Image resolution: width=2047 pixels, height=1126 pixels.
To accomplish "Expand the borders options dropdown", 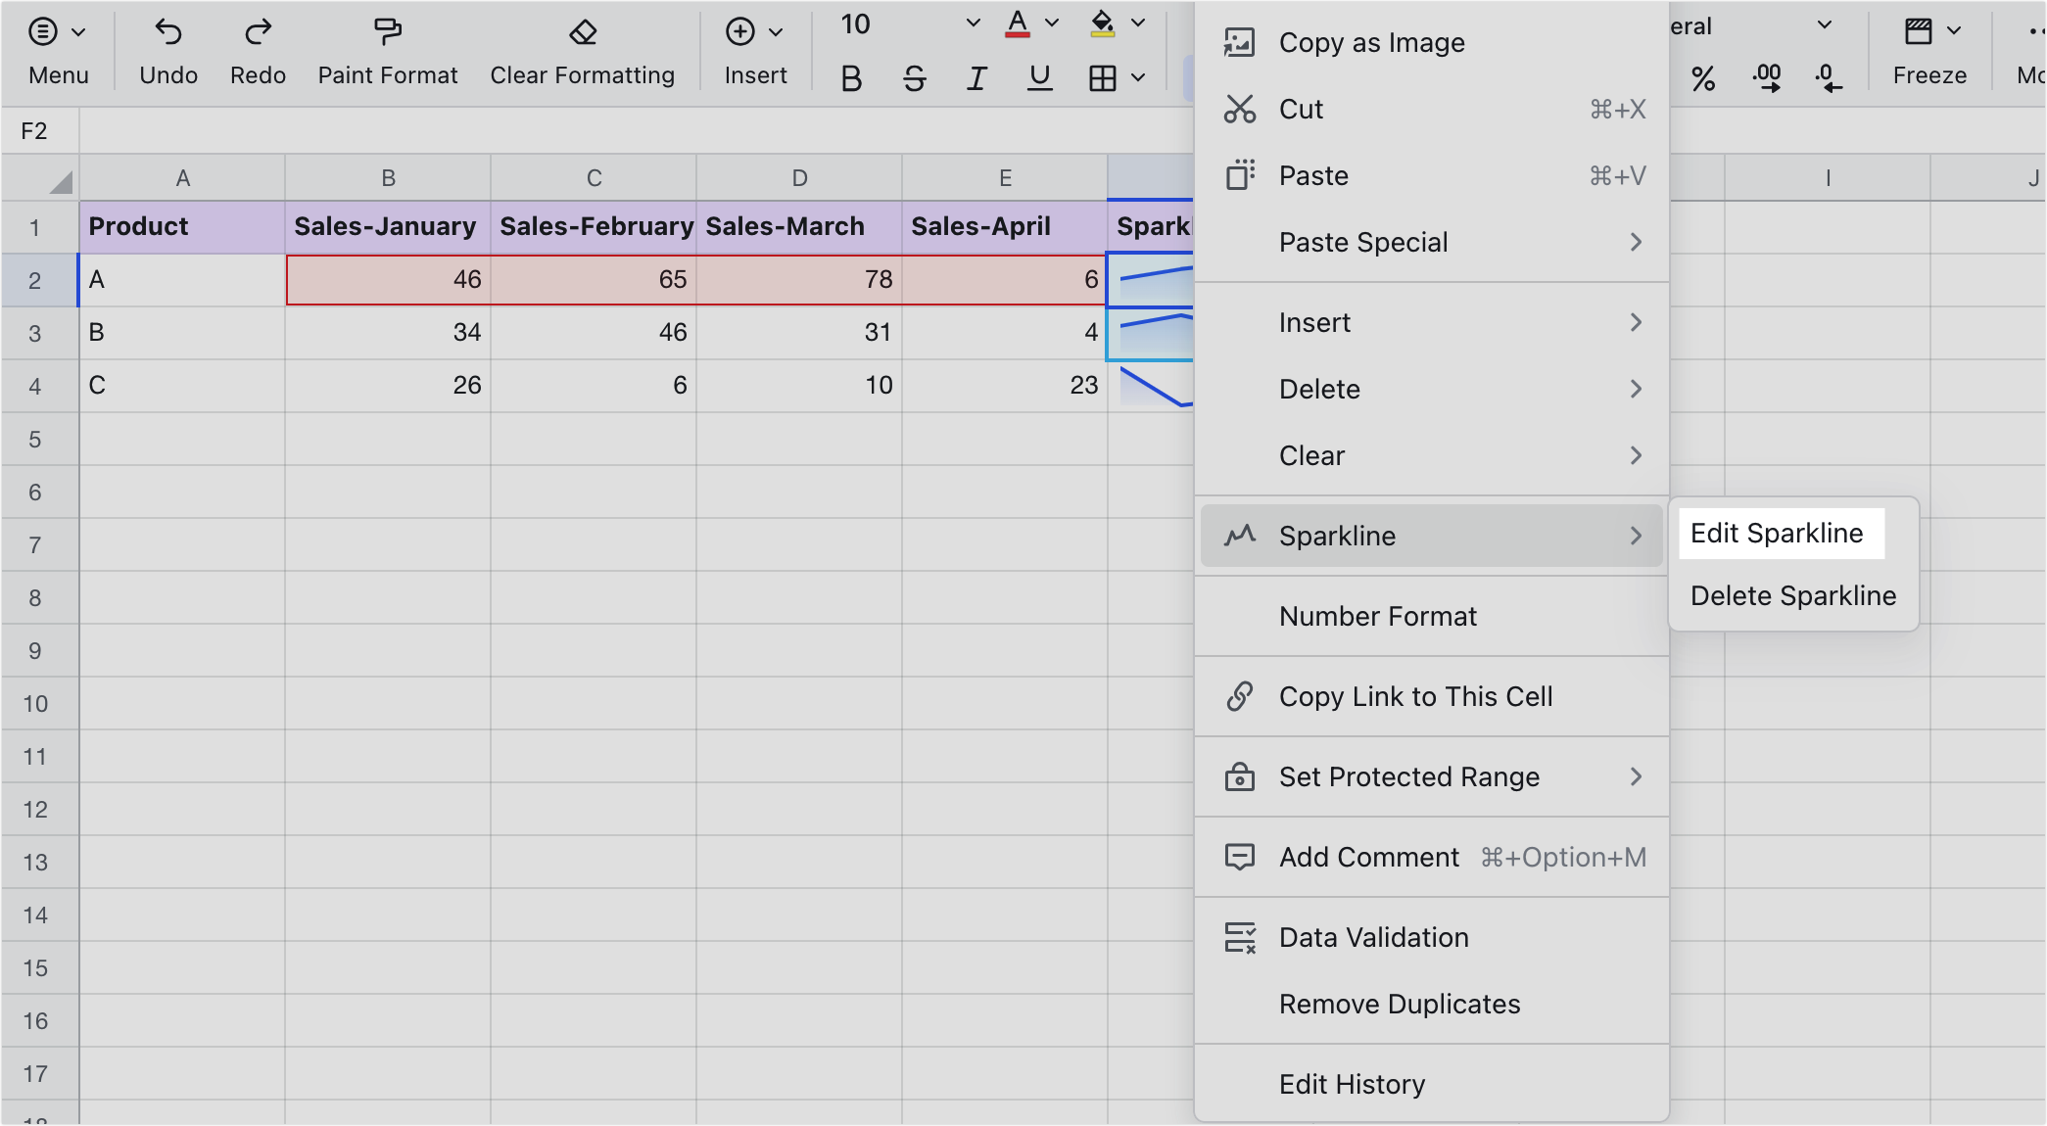I will 1136,76.
